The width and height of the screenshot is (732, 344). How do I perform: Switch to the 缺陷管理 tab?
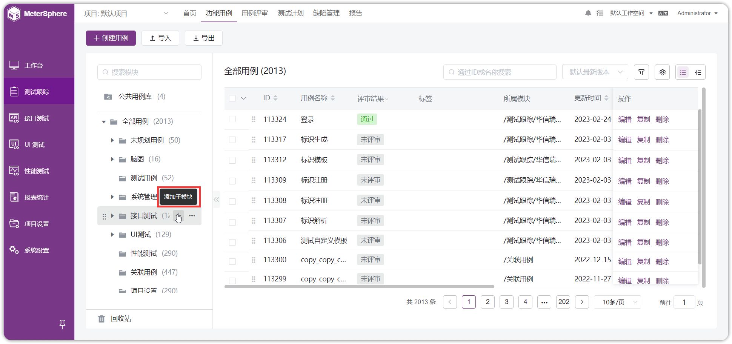[x=326, y=13]
